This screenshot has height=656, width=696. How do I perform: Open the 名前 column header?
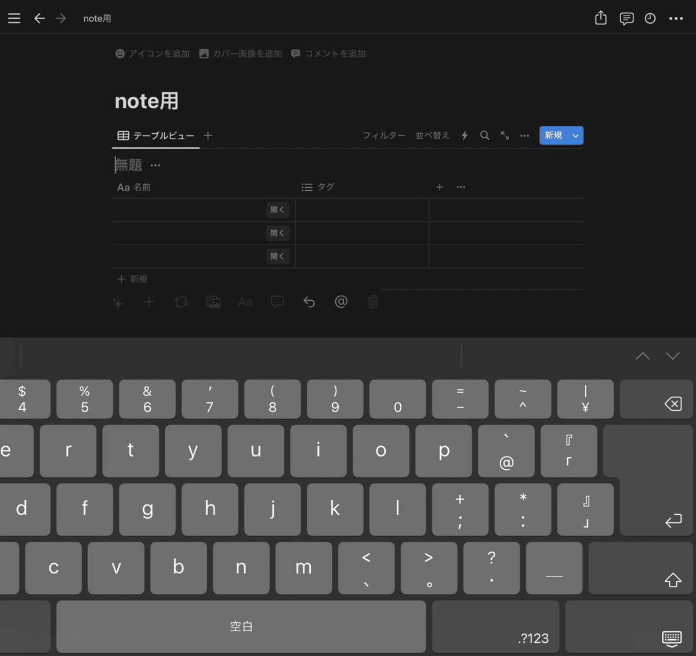click(x=134, y=187)
